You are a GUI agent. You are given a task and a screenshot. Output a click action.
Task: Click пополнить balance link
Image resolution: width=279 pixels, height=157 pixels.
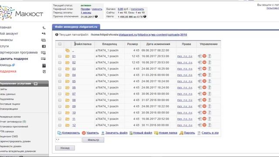[137, 9]
